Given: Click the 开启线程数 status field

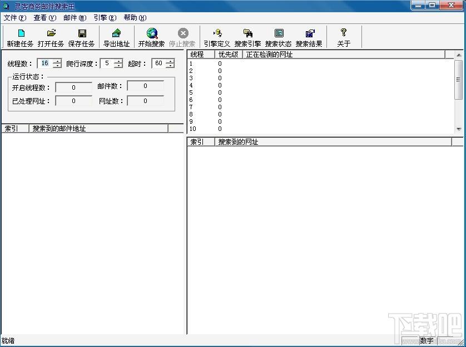Looking at the screenshot, I should [x=74, y=87].
